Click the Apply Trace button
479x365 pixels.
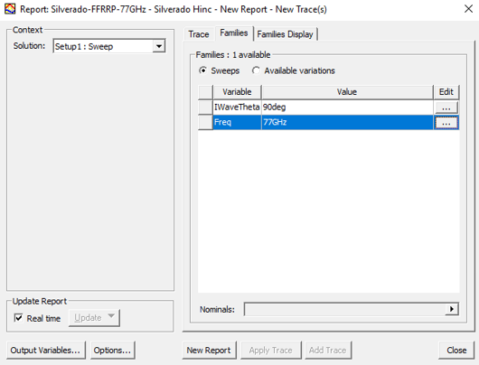pyautogui.click(x=270, y=350)
